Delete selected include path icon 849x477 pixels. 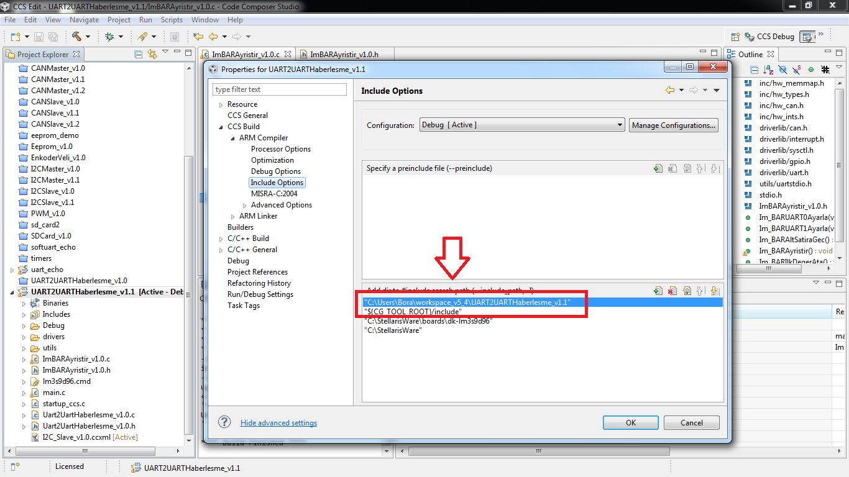672,290
